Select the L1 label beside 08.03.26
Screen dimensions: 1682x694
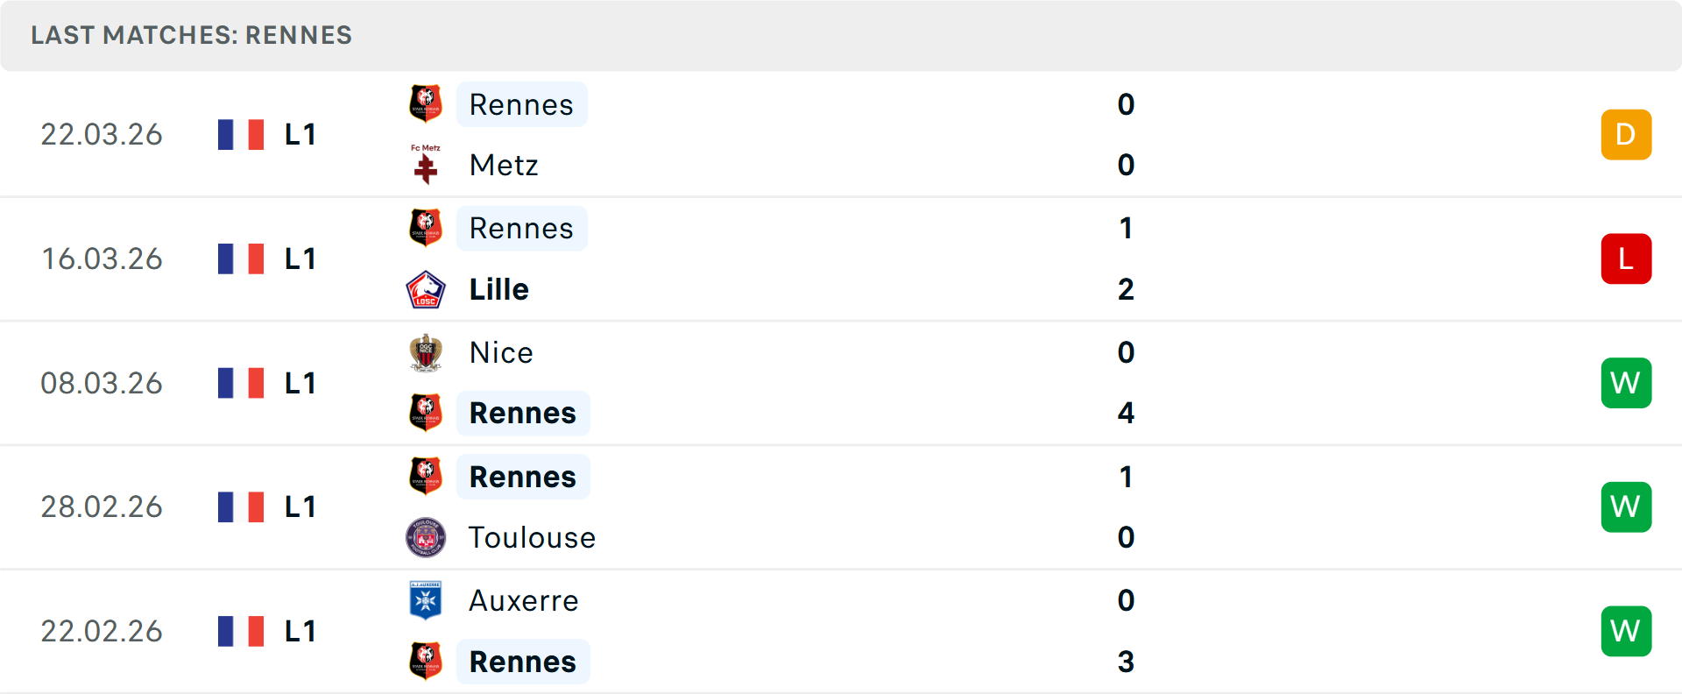pos(299,383)
